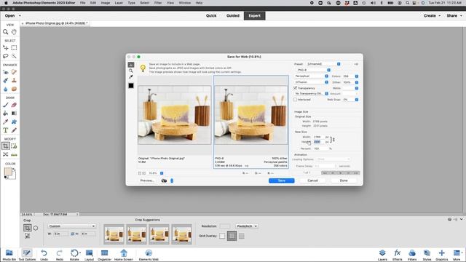Screen dimensions: 466x262
Task: Select the Quick Selection tool
Action: (x=14, y=56)
